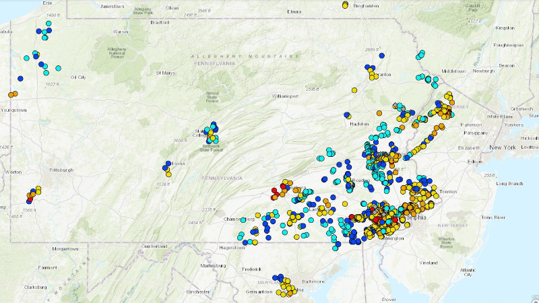
Task: Click the Williamsport label
Action: [285, 96]
